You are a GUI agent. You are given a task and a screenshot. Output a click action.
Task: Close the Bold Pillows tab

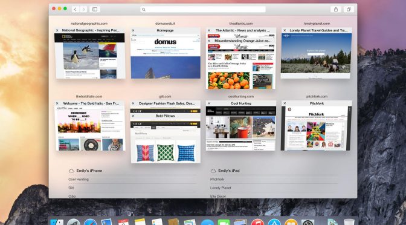coord(133,116)
